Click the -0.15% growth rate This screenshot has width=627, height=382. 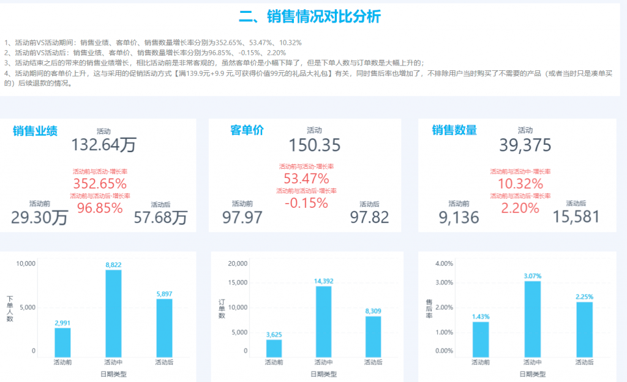click(306, 203)
